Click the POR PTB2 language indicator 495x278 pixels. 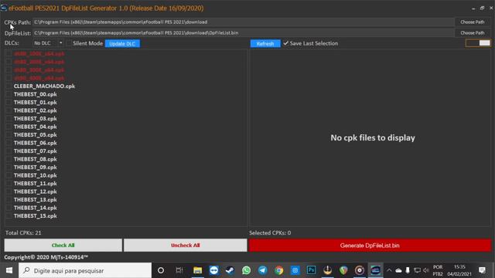[438, 270]
